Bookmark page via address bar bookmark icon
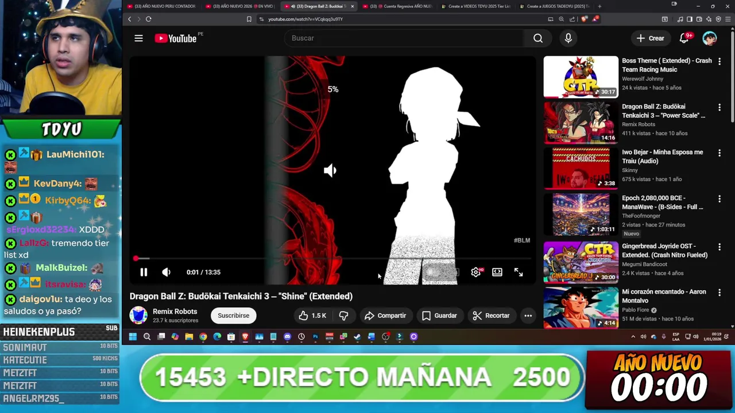This screenshot has height=413, width=735. tap(249, 19)
